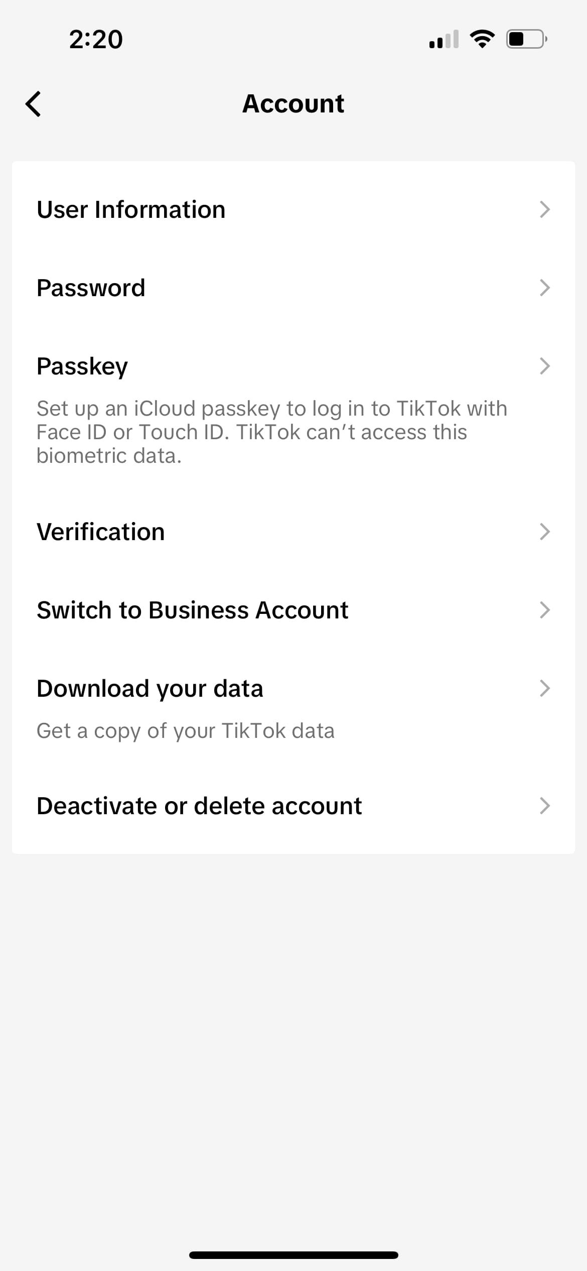Screen dimensions: 587x1271
Task: Open User Information settings
Action: point(131,209)
